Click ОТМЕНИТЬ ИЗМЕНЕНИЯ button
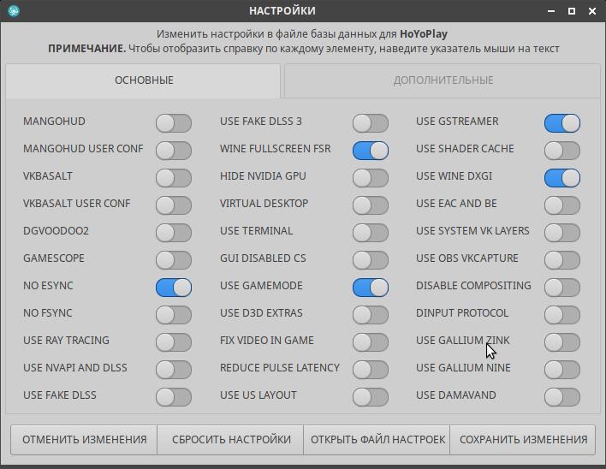The image size is (606, 469). [84, 440]
